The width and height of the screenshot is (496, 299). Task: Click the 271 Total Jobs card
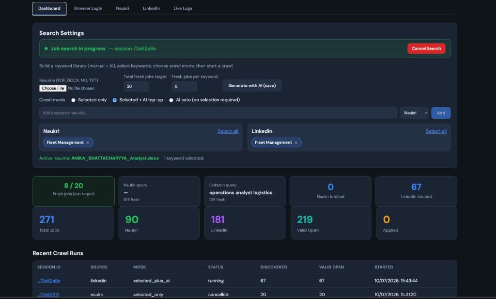point(73,223)
